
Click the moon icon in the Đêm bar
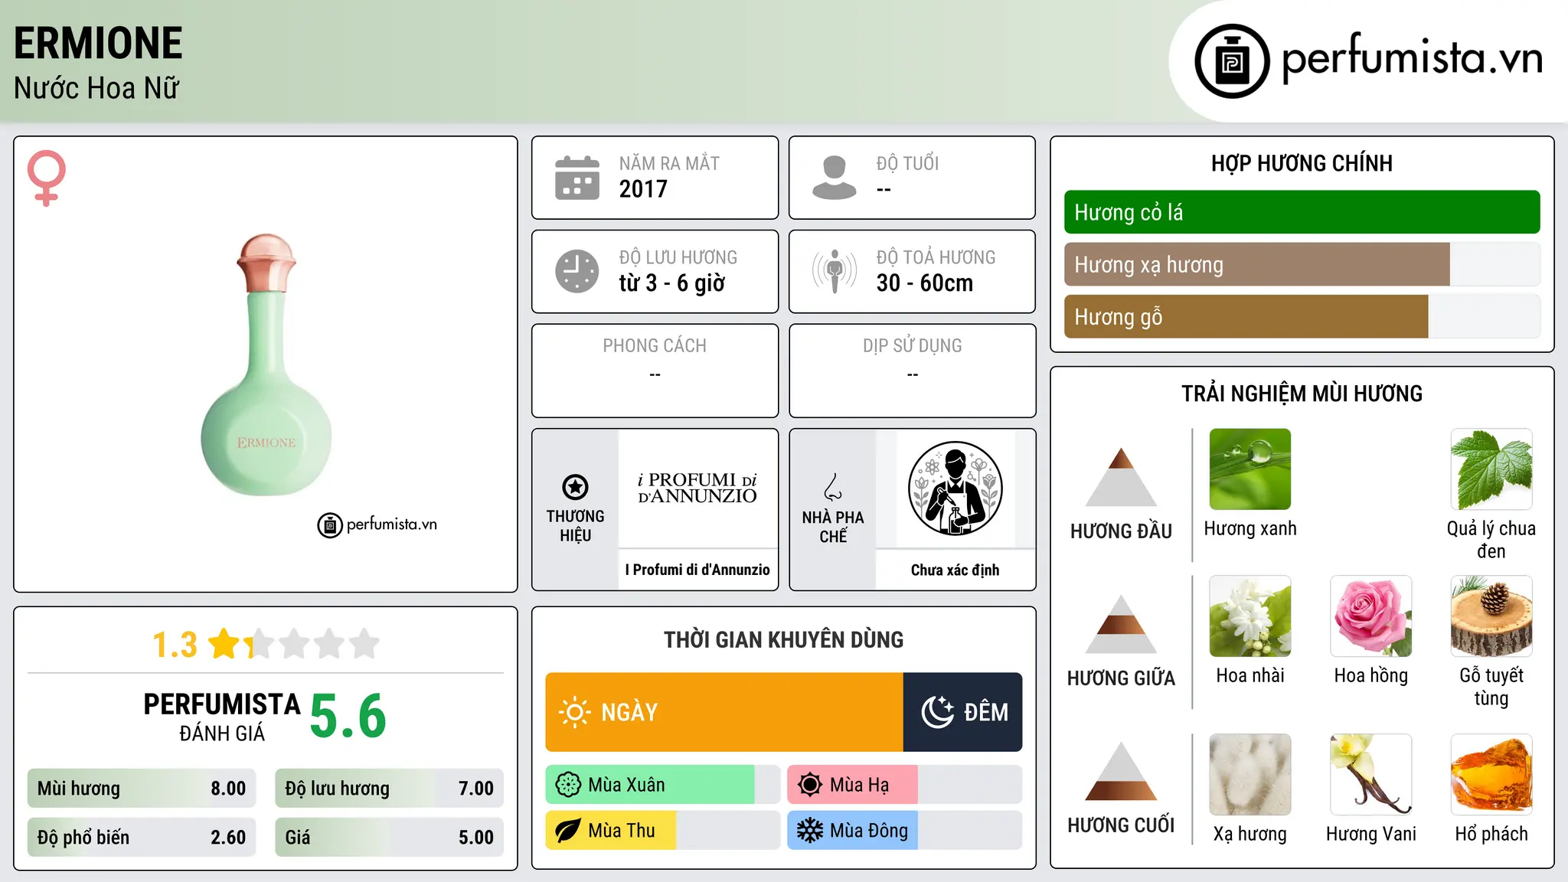[x=937, y=712]
